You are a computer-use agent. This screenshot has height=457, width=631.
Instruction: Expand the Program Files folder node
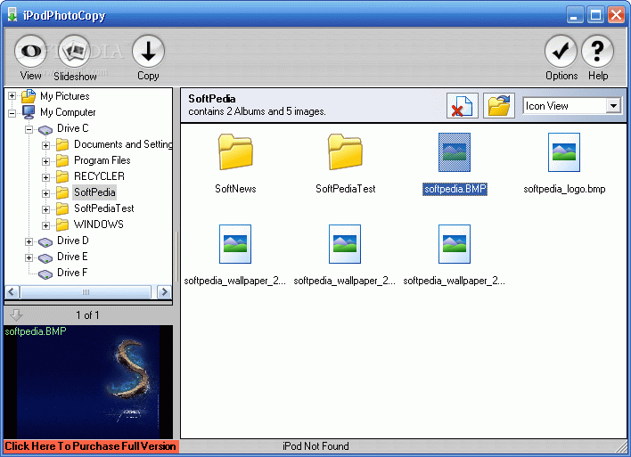point(46,160)
